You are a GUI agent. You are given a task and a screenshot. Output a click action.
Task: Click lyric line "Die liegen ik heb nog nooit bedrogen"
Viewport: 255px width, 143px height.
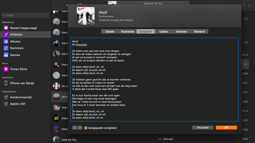(94, 98)
